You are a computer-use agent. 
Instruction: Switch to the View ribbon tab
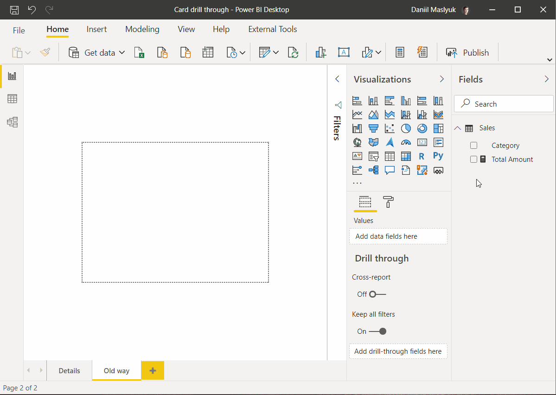pyautogui.click(x=186, y=29)
